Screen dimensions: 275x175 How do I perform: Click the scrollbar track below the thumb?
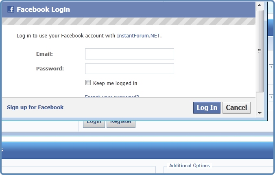click(x=260, y=101)
